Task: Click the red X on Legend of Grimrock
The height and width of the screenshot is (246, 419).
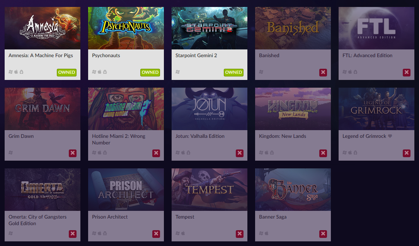Action: [x=407, y=153]
